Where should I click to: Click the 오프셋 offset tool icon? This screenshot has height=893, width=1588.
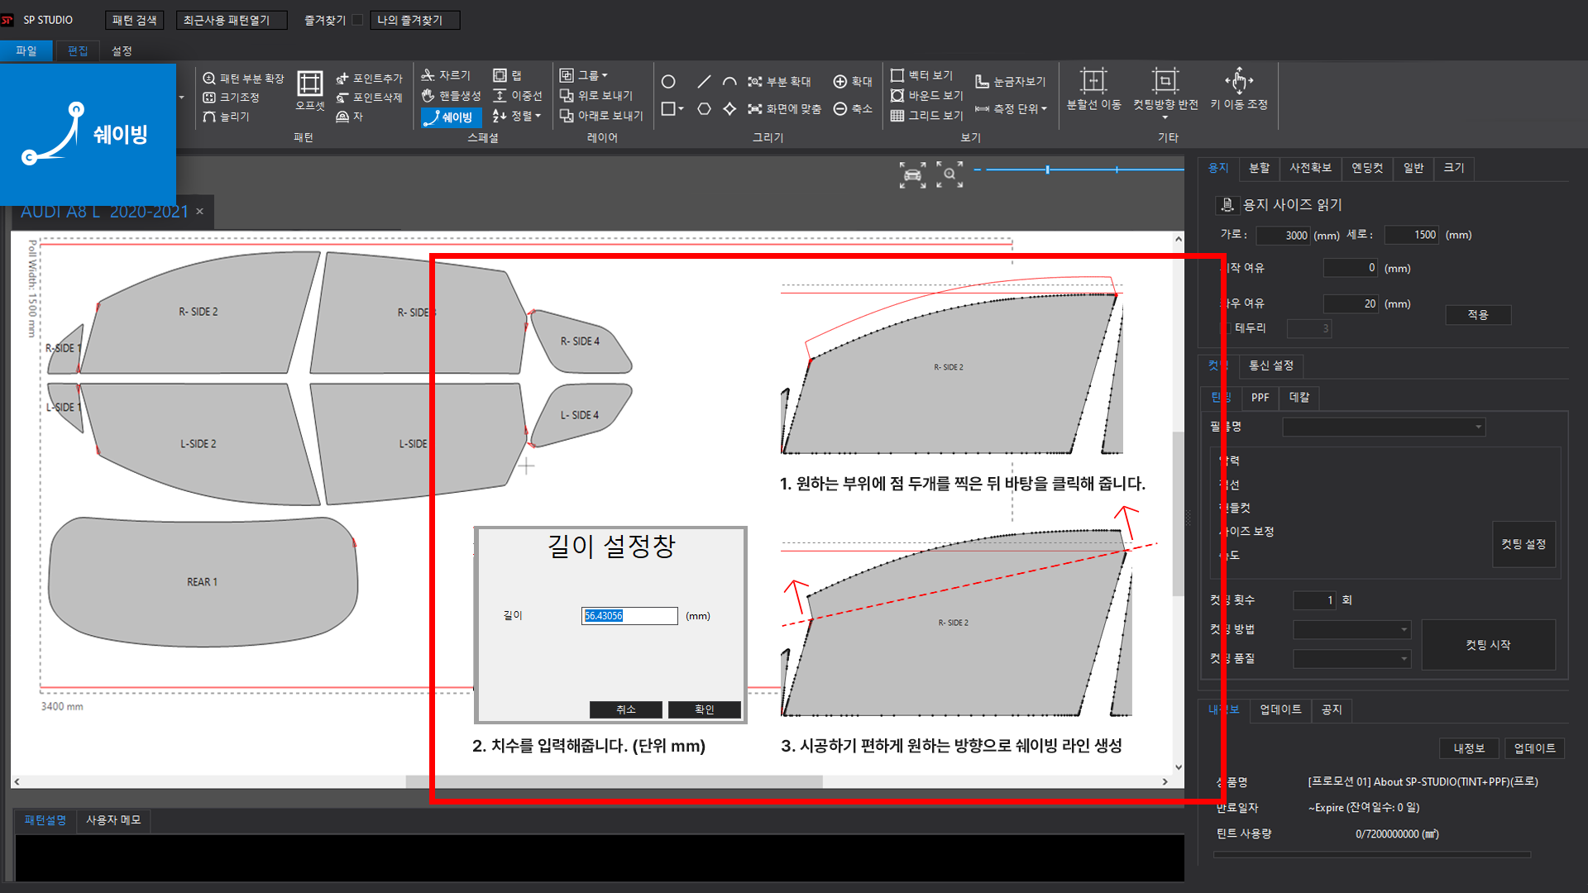coord(310,84)
